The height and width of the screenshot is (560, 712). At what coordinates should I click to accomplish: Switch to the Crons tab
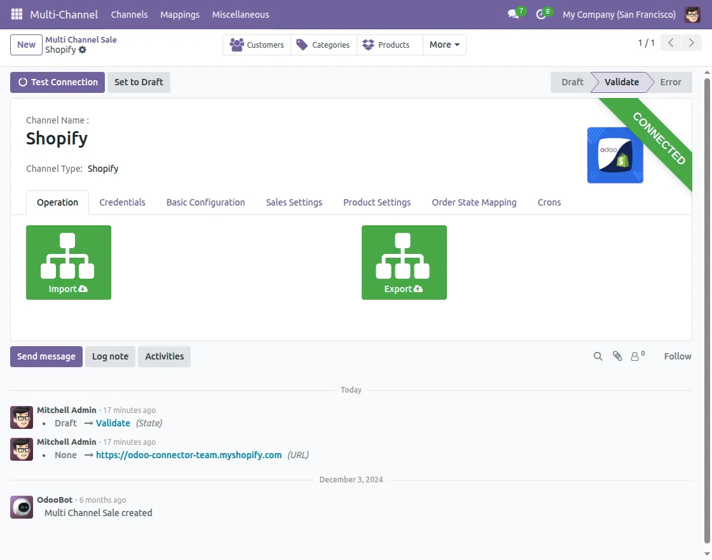[549, 202]
